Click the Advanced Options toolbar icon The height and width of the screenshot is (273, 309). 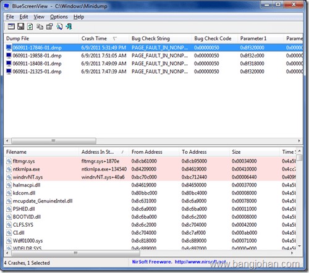click(x=11, y=27)
